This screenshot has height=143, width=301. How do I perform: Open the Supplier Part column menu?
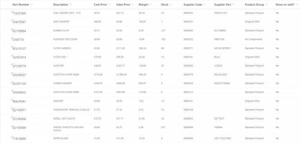[234, 4]
